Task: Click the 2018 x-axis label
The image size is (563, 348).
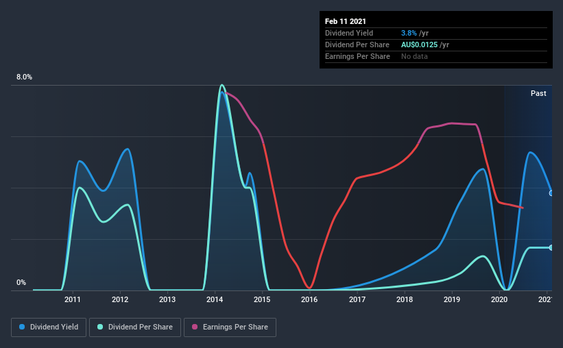Action: (x=405, y=299)
